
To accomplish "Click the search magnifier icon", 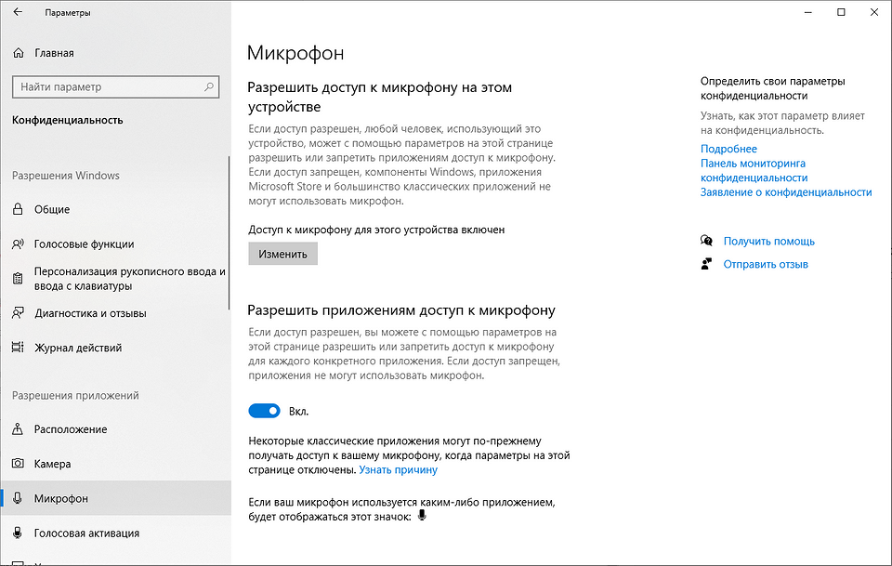I will point(211,87).
